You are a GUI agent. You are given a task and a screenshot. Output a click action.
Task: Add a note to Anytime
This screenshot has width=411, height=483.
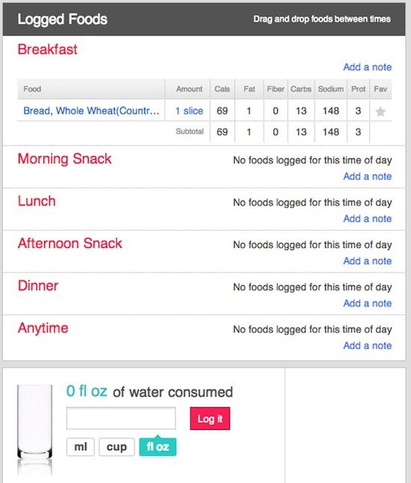pyautogui.click(x=368, y=346)
